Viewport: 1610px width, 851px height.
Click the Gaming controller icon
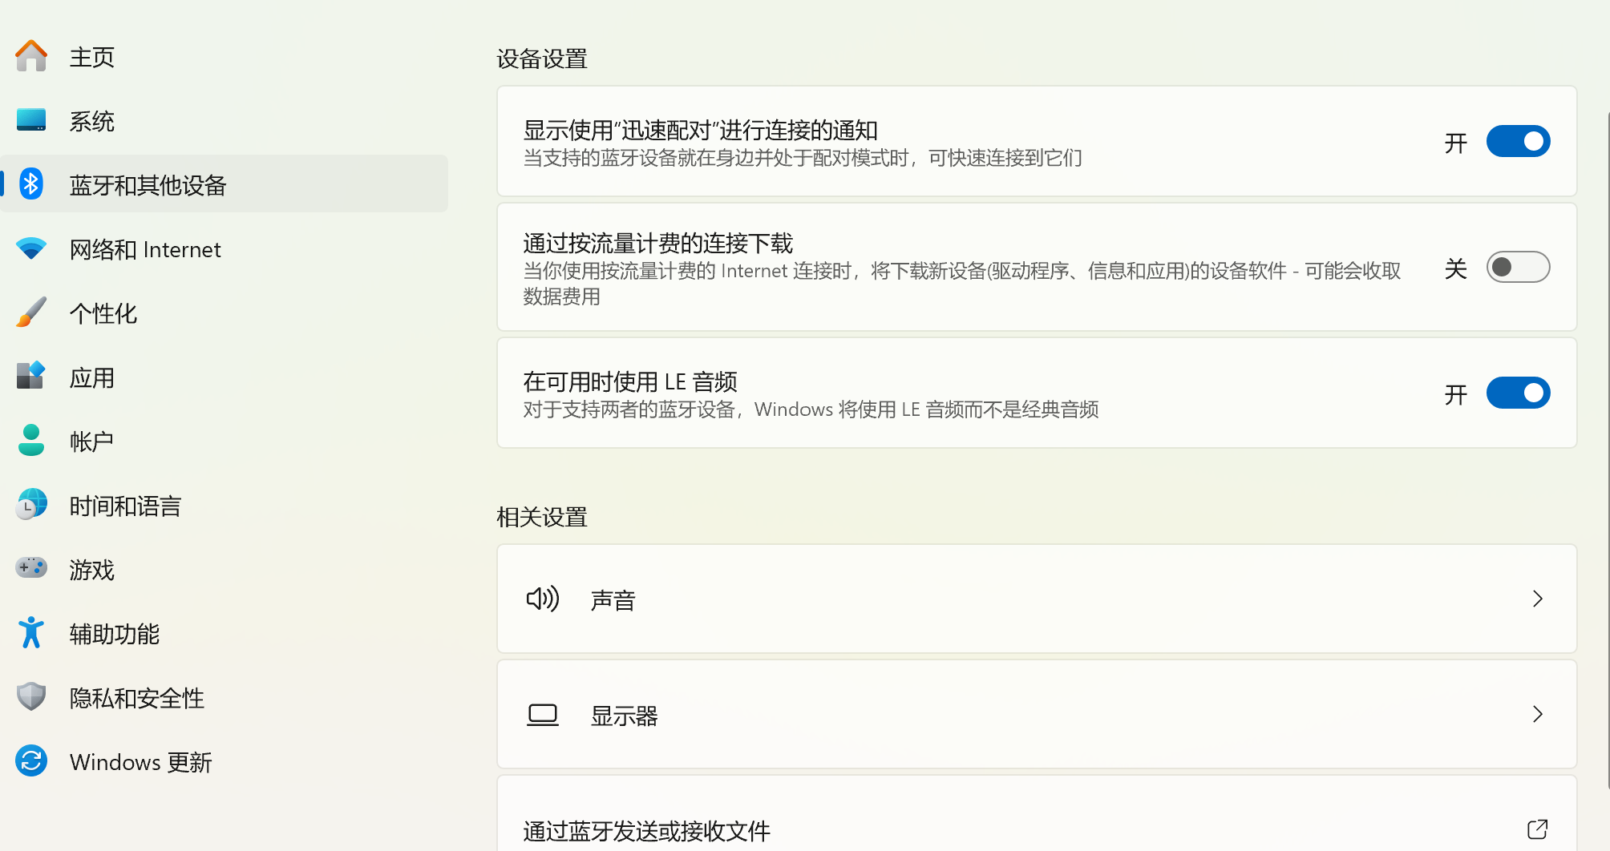coord(31,568)
